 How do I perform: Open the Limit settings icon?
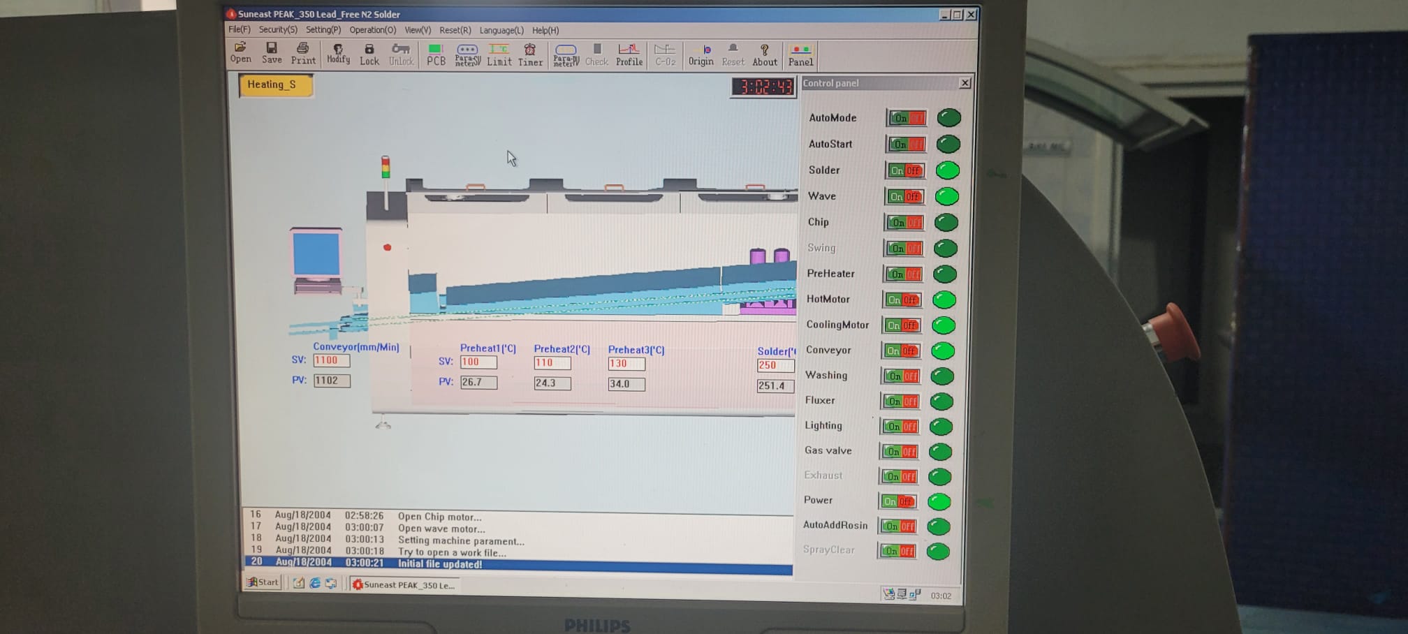499,54
